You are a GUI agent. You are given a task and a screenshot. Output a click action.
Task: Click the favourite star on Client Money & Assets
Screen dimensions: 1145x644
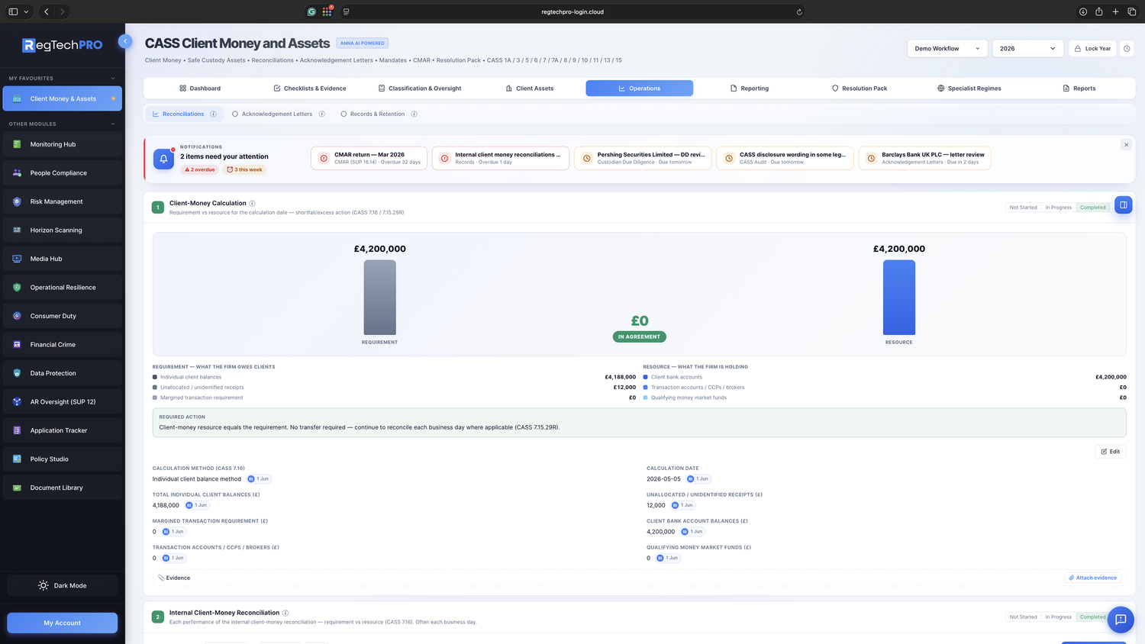coord(114,98)
